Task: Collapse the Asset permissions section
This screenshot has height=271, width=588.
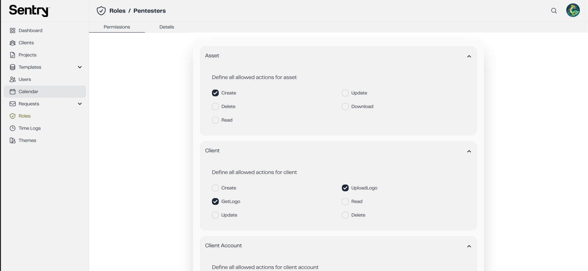Action: [x=469, y=56]
